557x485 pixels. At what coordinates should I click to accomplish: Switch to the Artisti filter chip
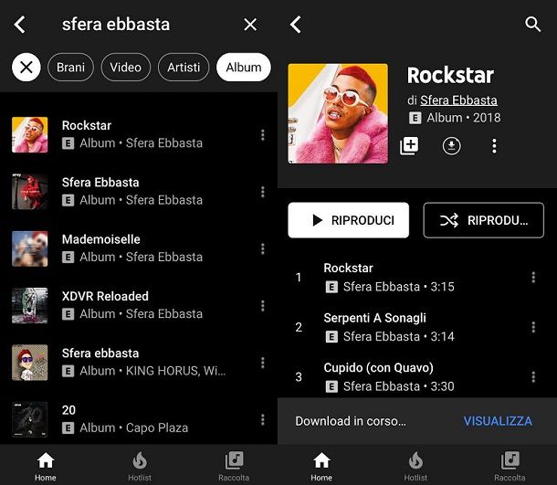point(184,68)
